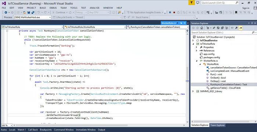Click the bookmark icon in the toolbar
This screenshot has width=257, height=132.
click(x=236, y=12)
